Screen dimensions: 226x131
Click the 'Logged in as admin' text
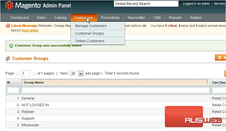196,3
